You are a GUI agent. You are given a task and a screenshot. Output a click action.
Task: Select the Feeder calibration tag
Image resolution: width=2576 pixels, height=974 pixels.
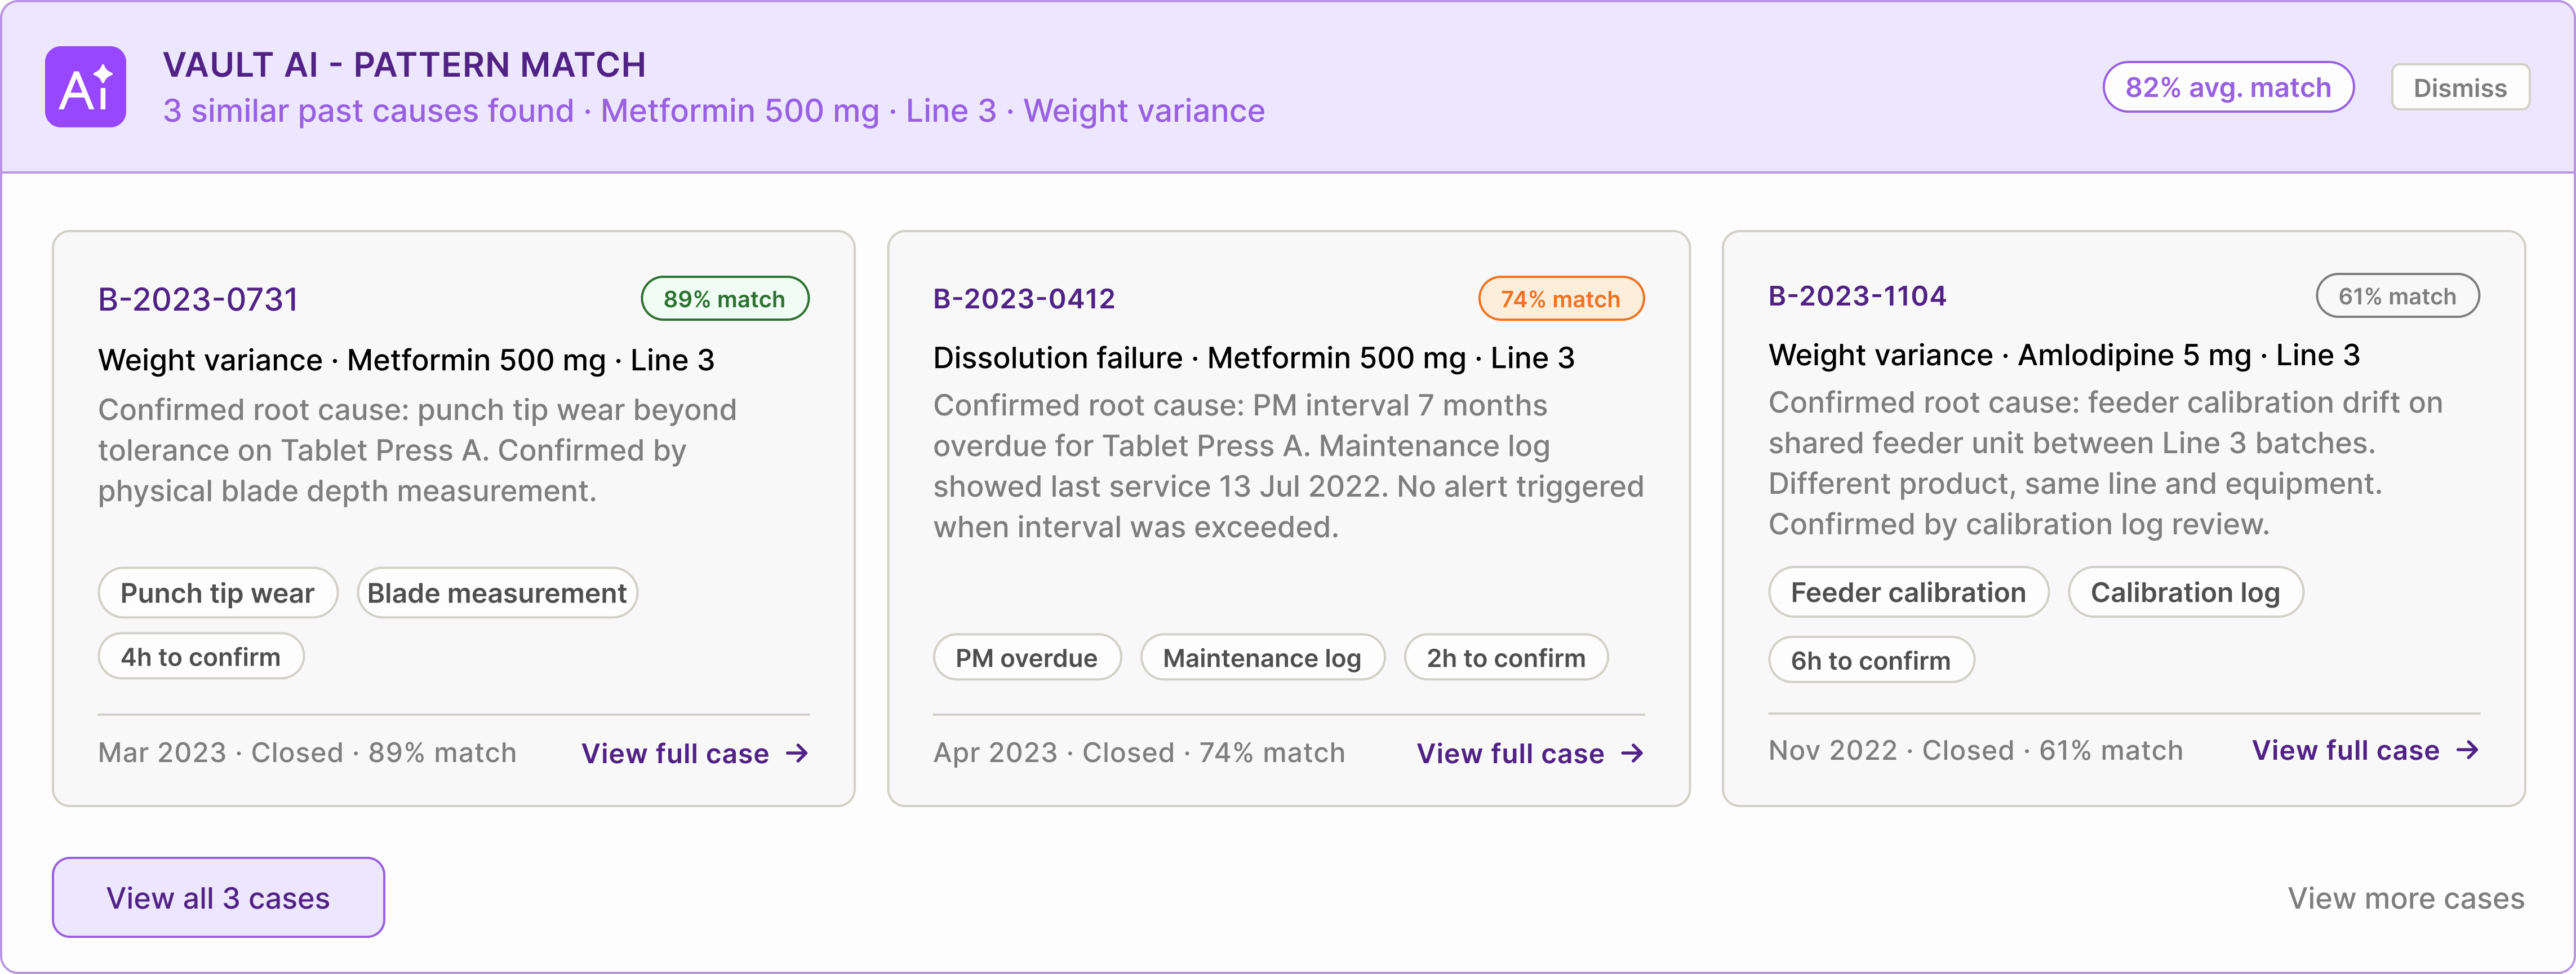(x=1908, y=592)
